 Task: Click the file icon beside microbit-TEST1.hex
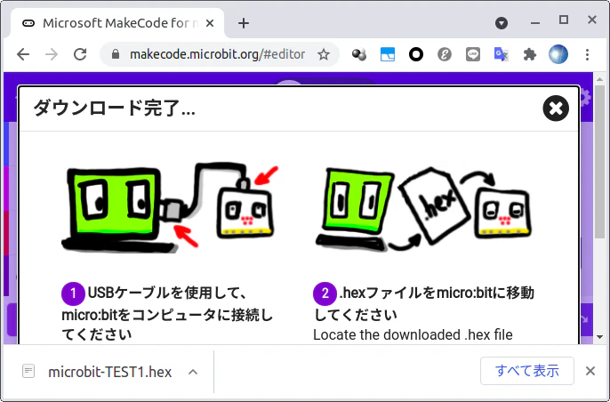(x=28, y=371)
